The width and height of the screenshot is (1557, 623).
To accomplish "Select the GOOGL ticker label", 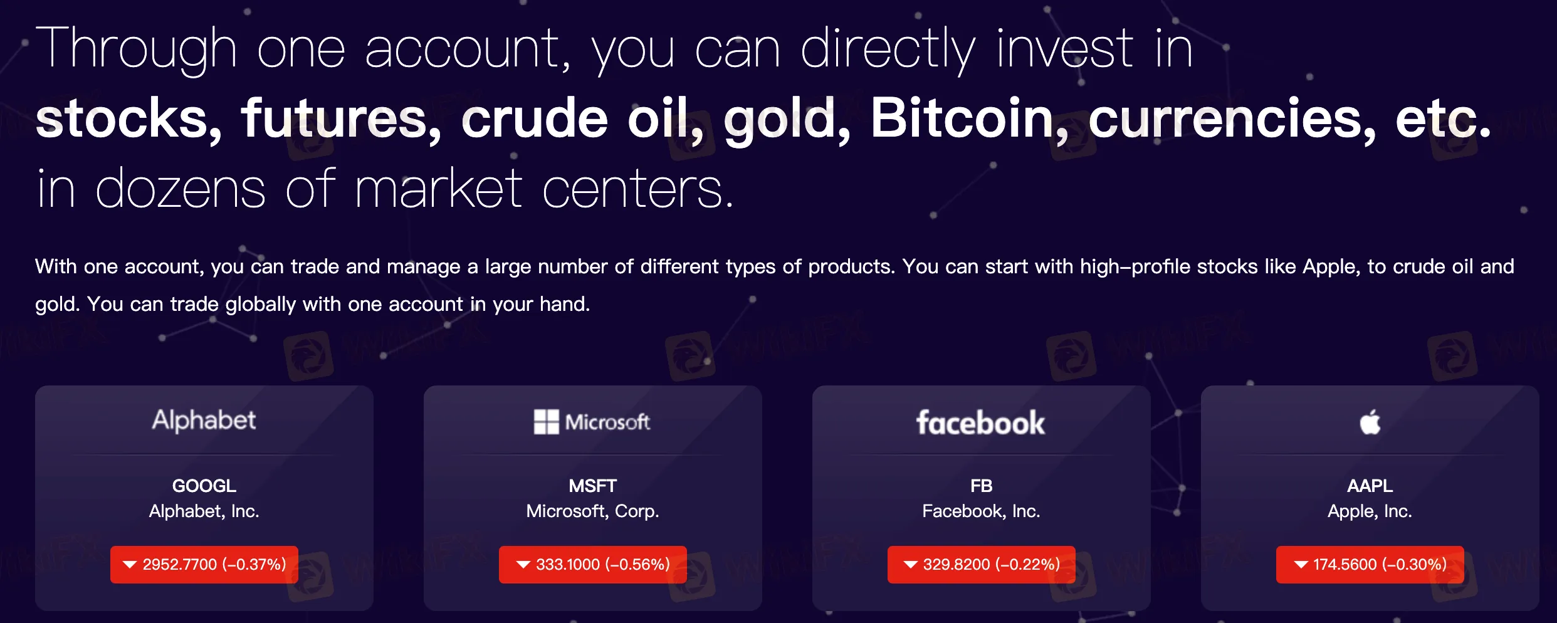I will [x=204, y=486].
